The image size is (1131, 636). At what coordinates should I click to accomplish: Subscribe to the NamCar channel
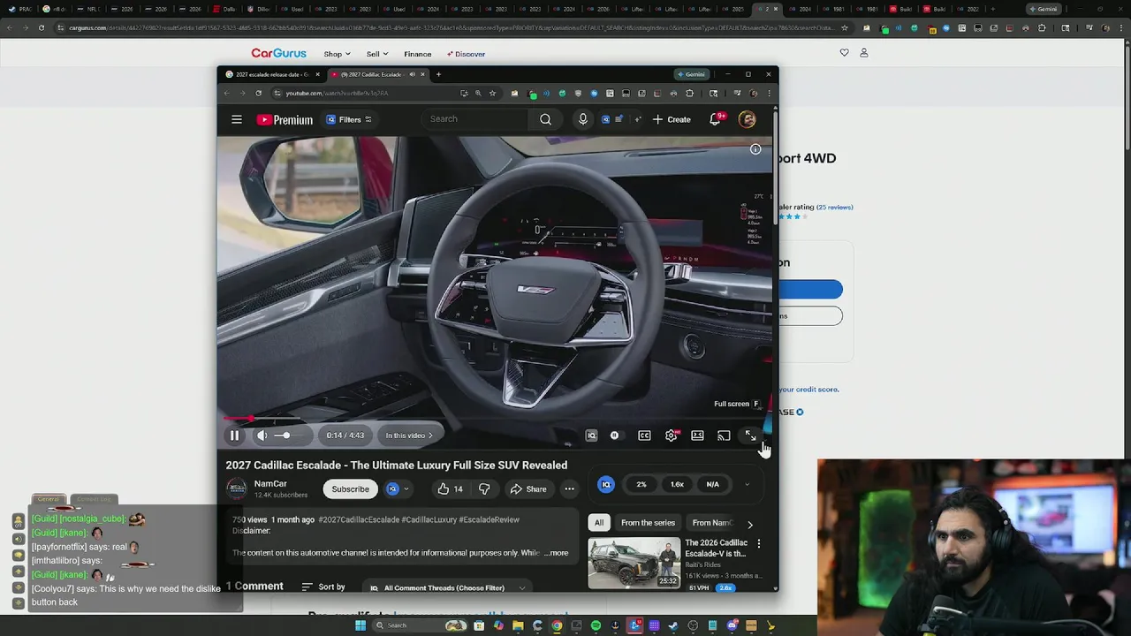tap(350, 488)
